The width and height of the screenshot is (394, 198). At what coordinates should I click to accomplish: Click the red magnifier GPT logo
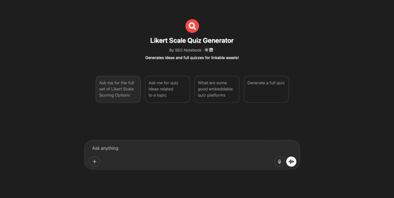[192, 26]
